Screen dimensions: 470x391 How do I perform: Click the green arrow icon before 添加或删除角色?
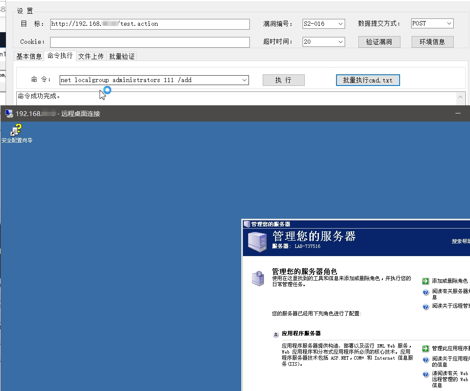point(426,281)
